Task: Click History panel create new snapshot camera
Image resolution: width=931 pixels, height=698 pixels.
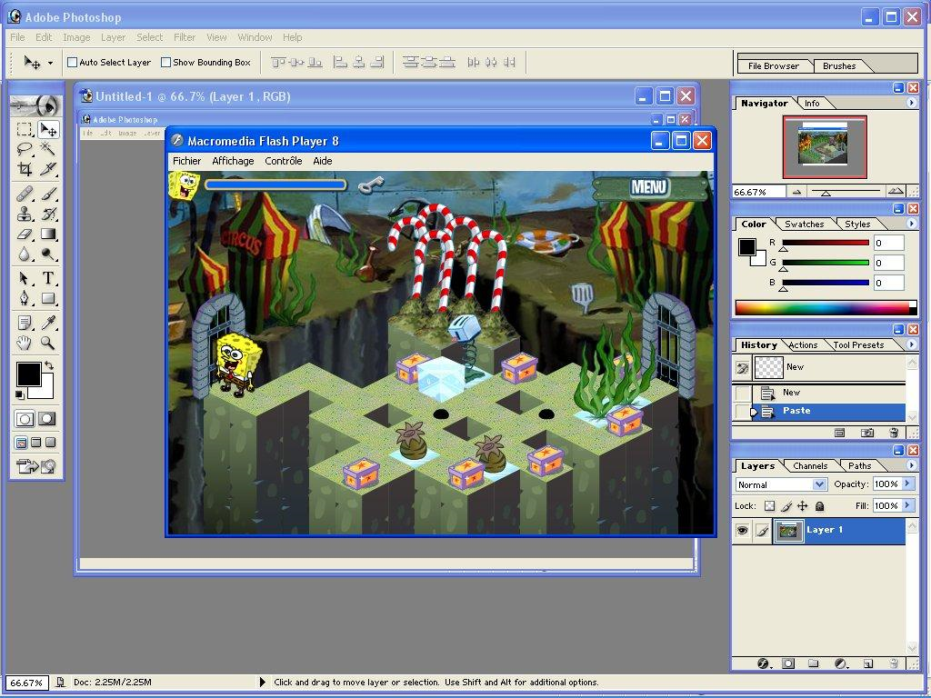Action: (866, 433)
